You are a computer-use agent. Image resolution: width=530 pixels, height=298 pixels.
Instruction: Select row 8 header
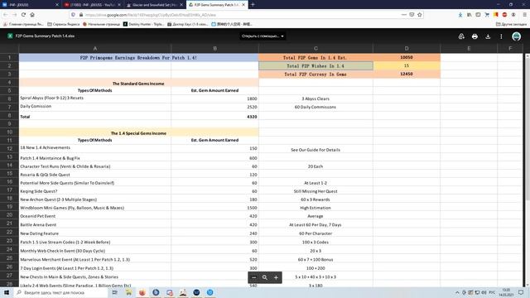pyautogui.click(x=9, y=116)
